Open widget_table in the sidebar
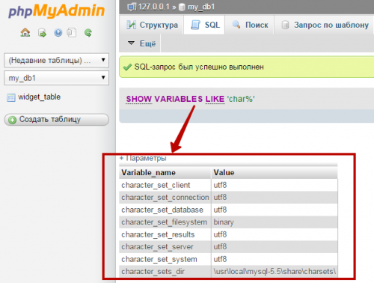The image size is (374, 283). click(39, 97)
